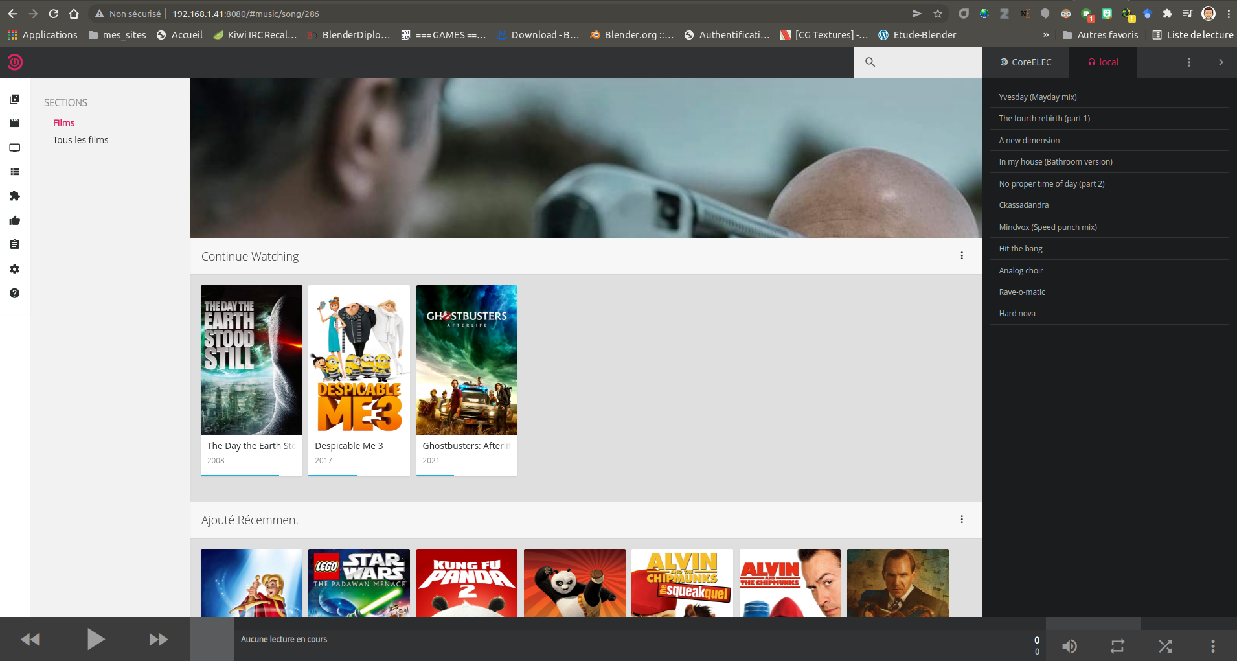
Task: Select Yvesday (Mayday mix) in the playlist
Action: (1109, 97)
